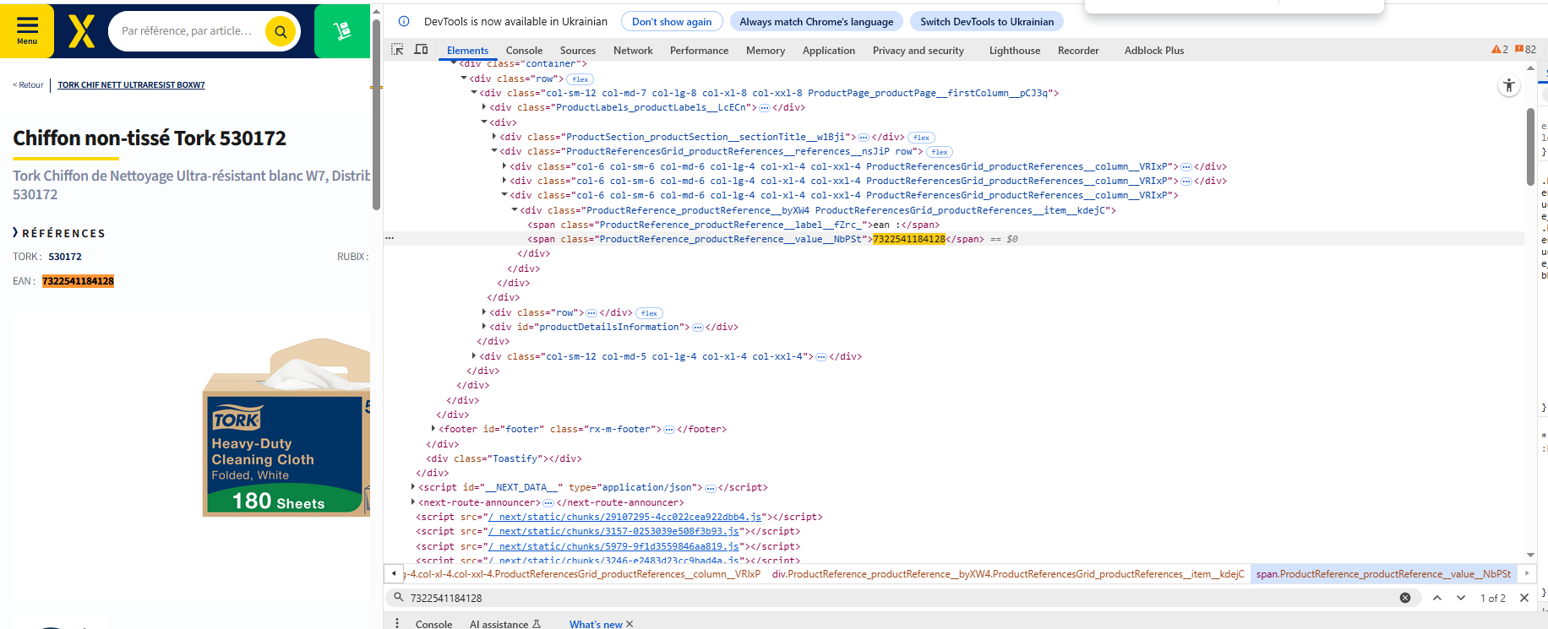This screenshot has width=1548, height=629.
Task: Expand the ProductLabels div node
Action: tap(484, 107)
